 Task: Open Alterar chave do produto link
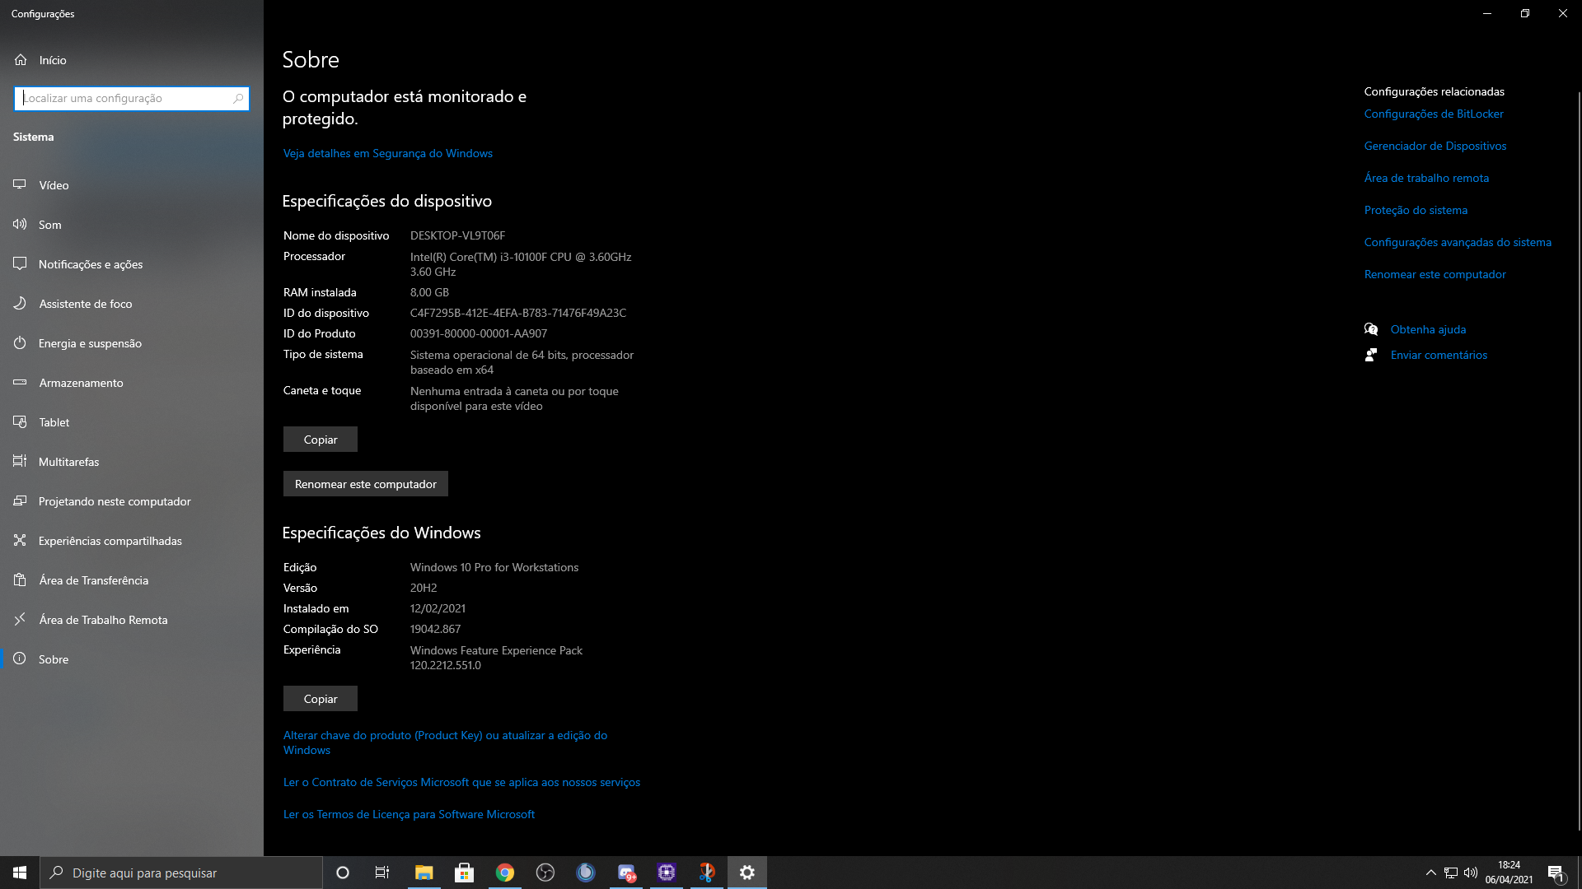(x=445, y=742)
